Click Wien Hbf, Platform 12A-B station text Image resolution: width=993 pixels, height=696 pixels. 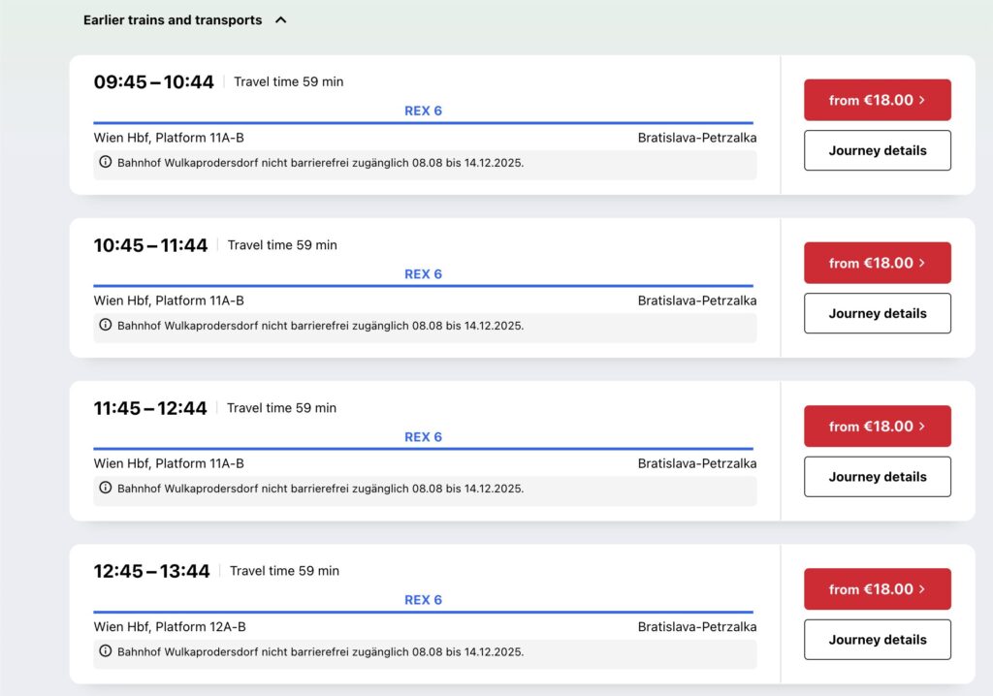pos(170,627)
